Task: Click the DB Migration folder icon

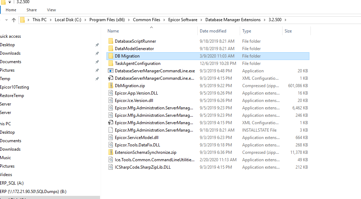Action: (111, 56)
